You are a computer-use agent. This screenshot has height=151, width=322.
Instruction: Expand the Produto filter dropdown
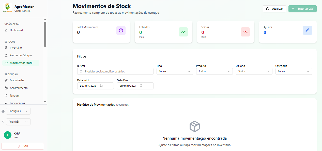214,71
